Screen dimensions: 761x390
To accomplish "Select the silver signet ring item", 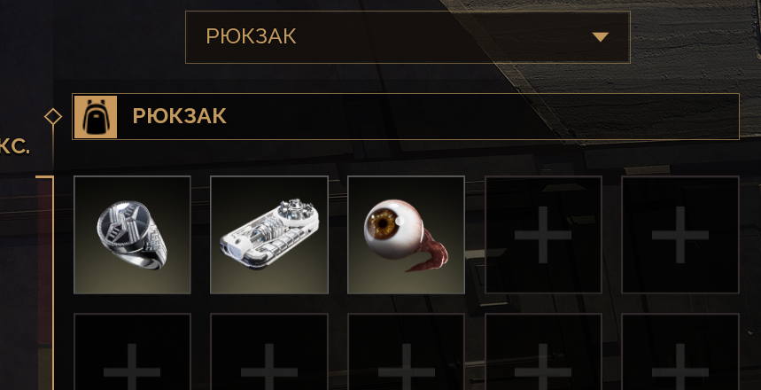I will click(x=132, y=235).
